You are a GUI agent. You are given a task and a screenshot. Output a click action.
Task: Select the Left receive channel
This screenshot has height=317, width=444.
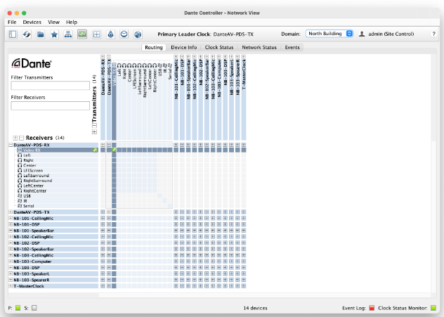(x=56, y=155)
